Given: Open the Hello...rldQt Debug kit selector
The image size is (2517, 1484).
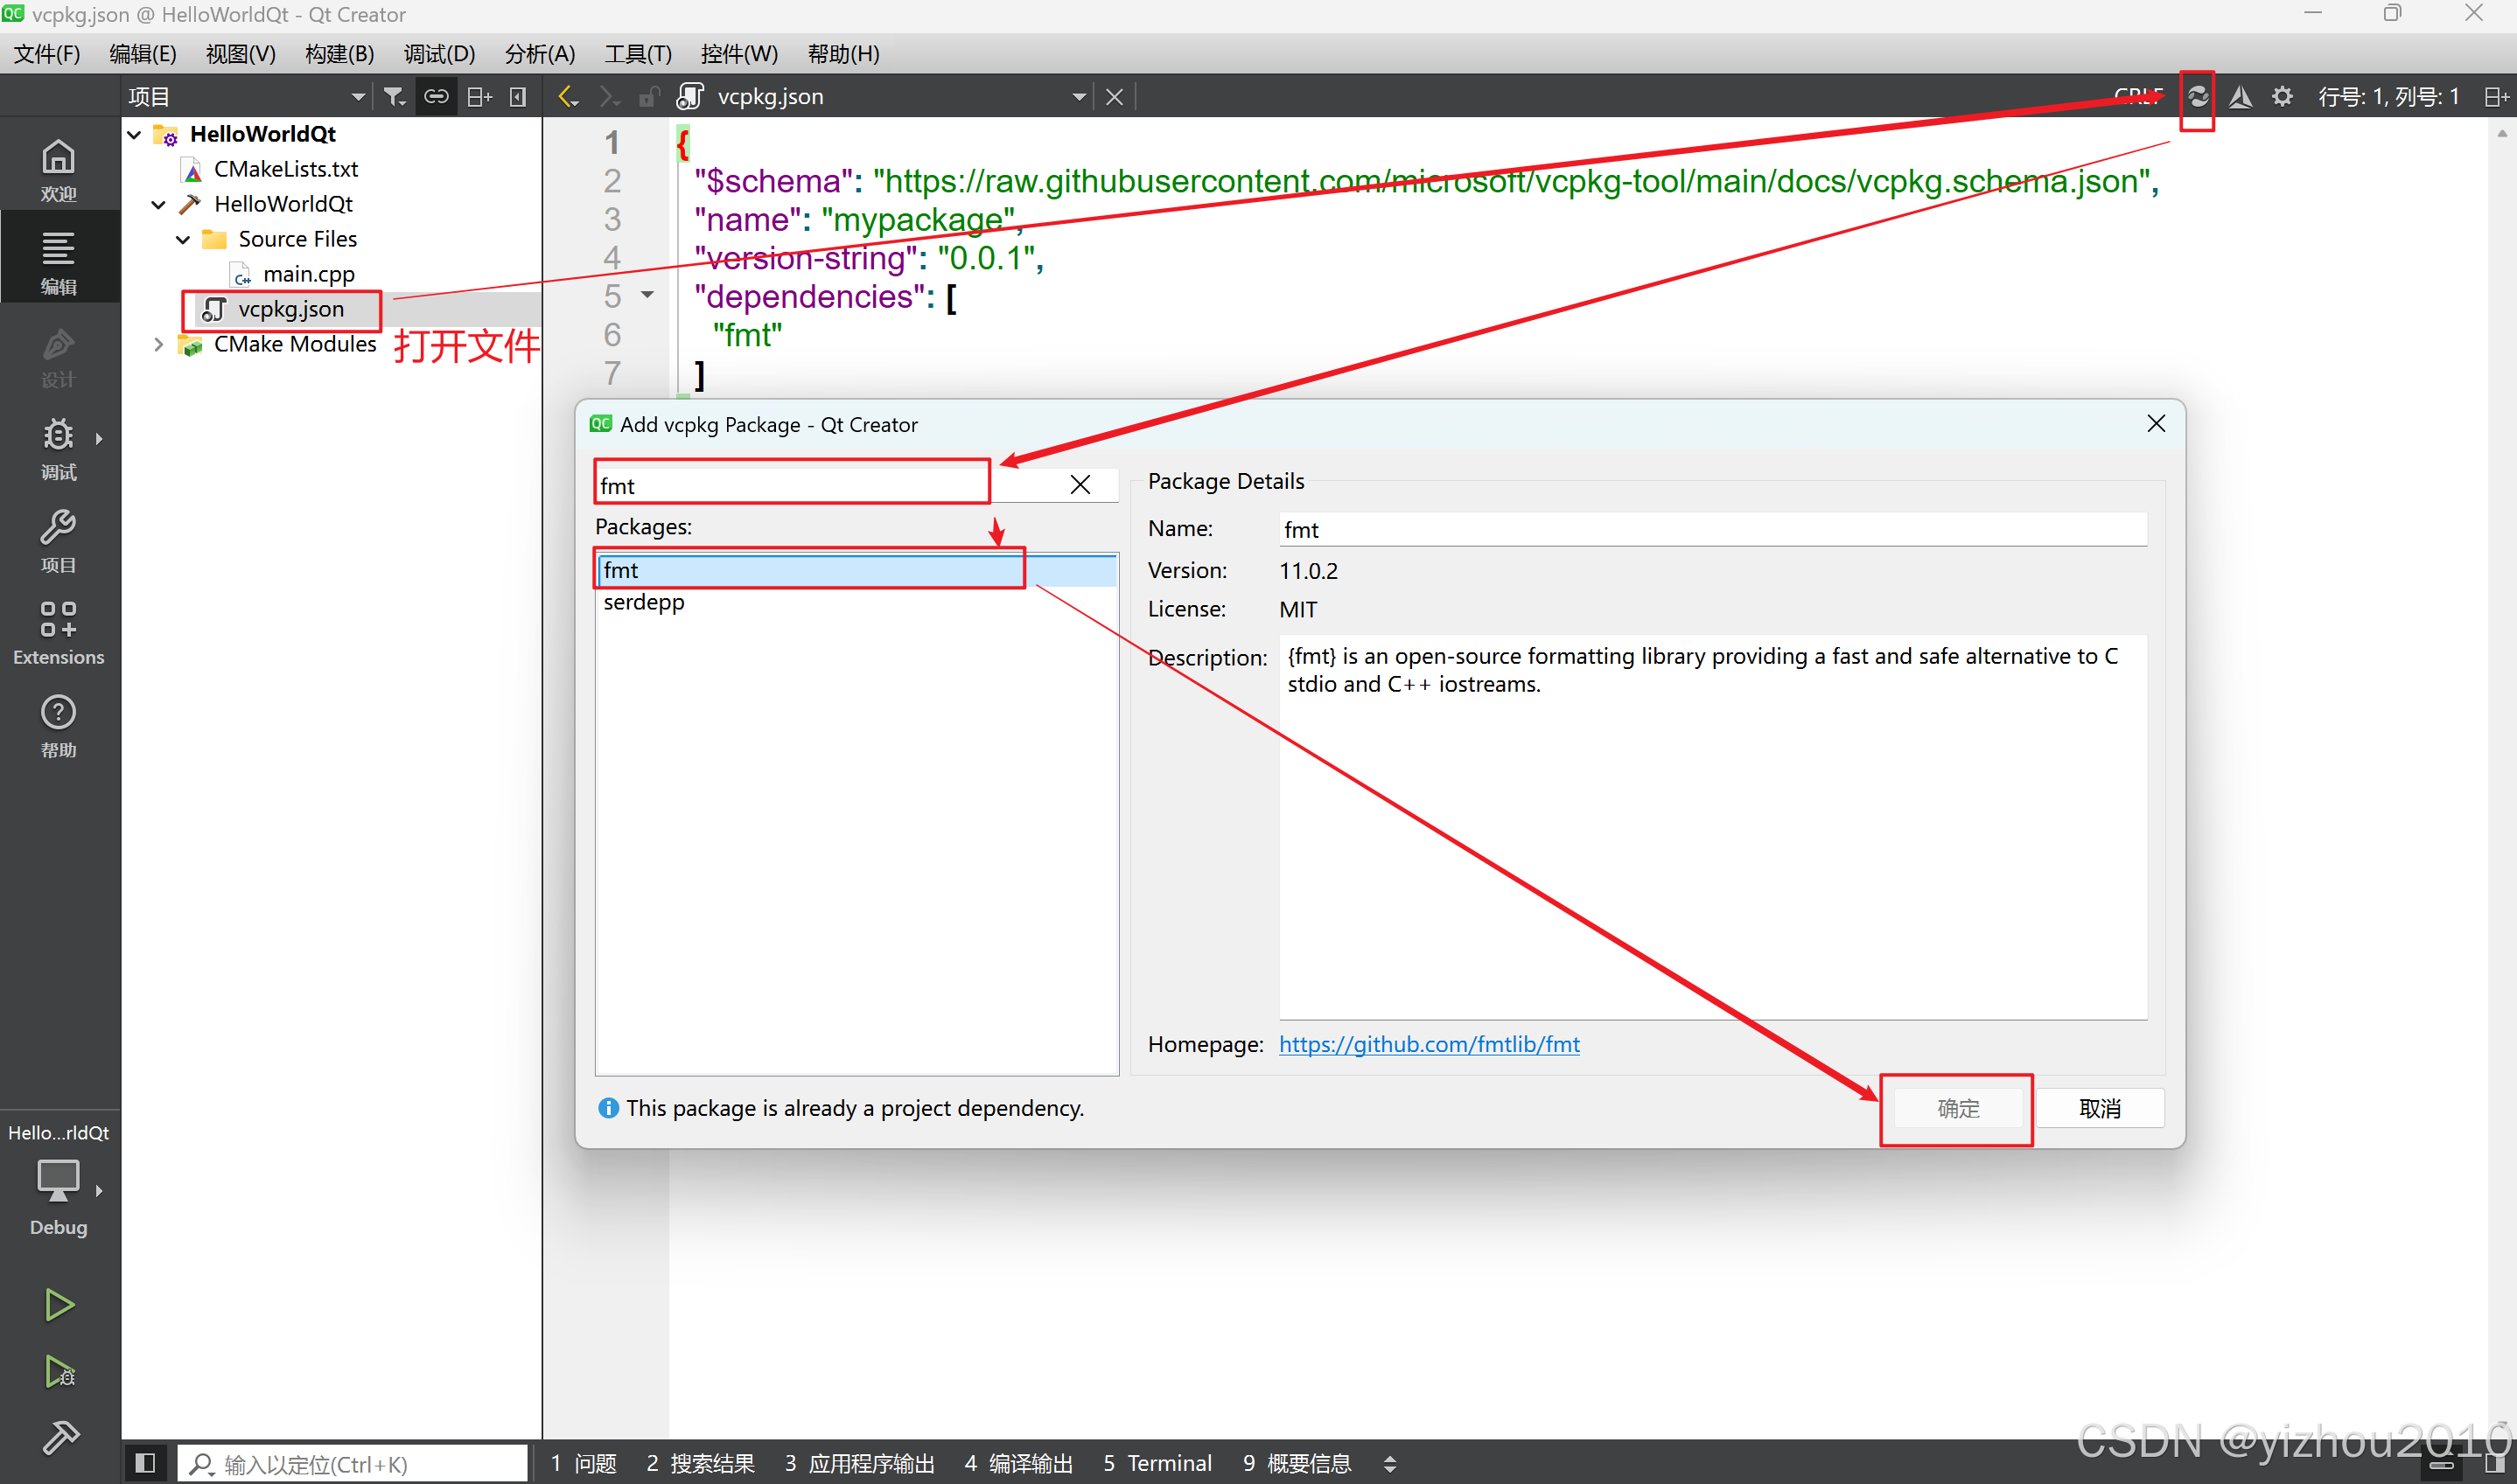Looking at the screenshot, I should [x=58, y=1183].
